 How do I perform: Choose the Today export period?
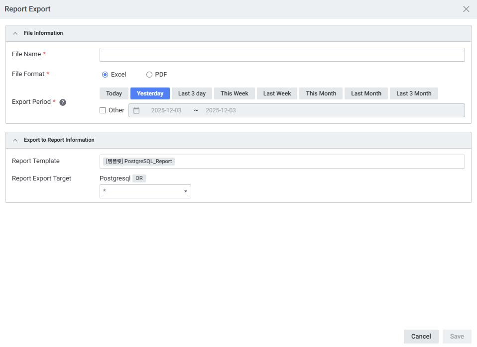click(114, 93)
